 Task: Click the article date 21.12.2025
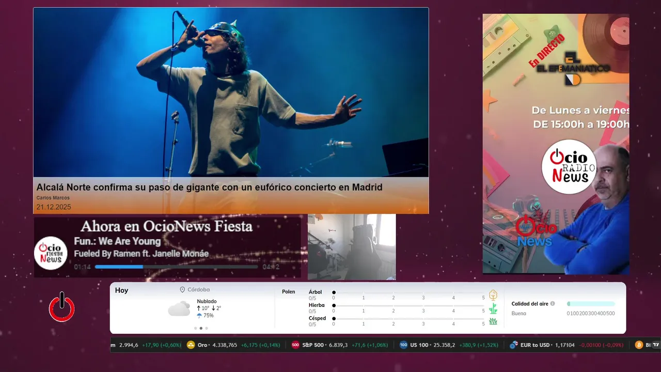(x=54, y=207)
